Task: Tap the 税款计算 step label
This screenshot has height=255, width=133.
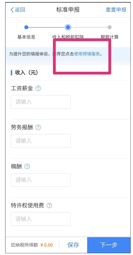Action: point(110,37)
